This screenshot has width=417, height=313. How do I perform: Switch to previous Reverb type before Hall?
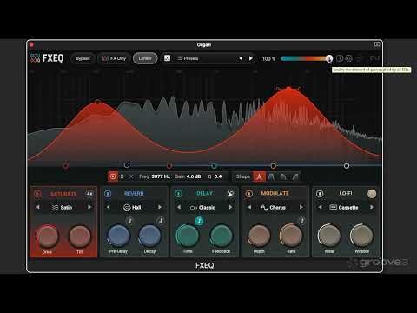coord(109,207)
